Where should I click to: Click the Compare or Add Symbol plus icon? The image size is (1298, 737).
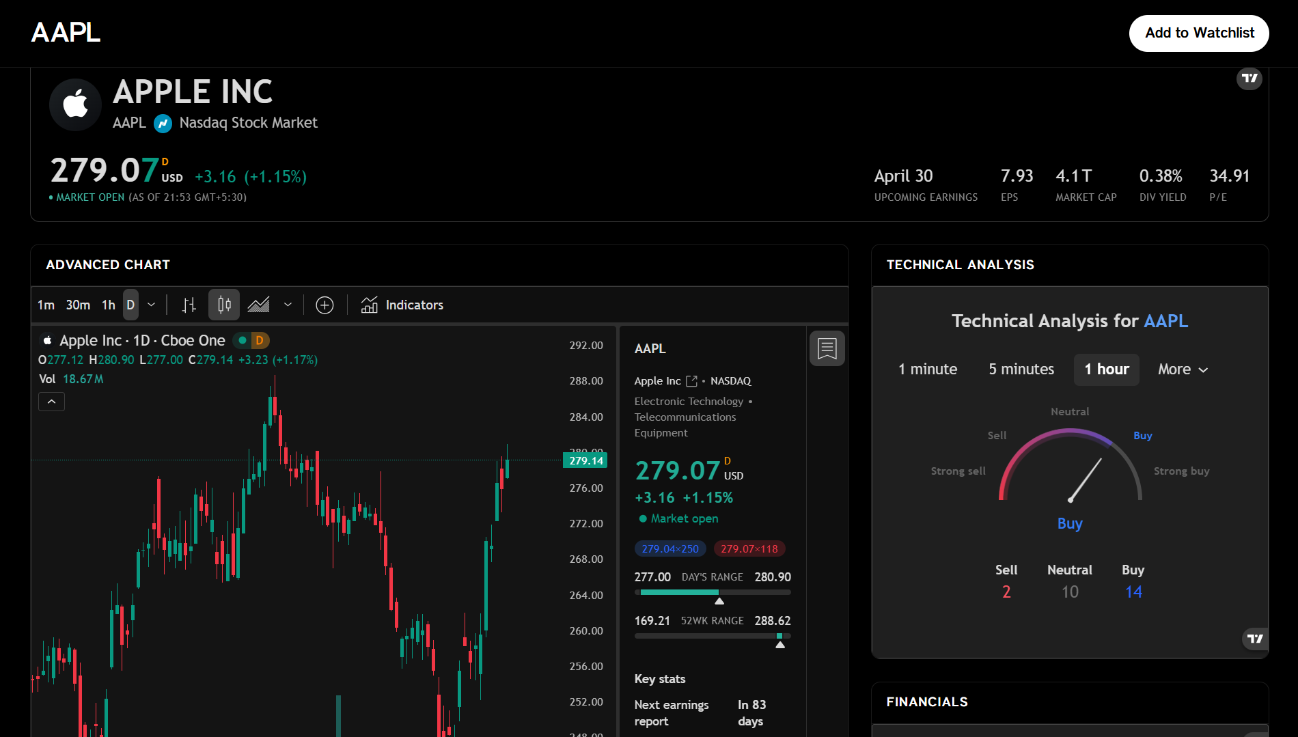324,305
